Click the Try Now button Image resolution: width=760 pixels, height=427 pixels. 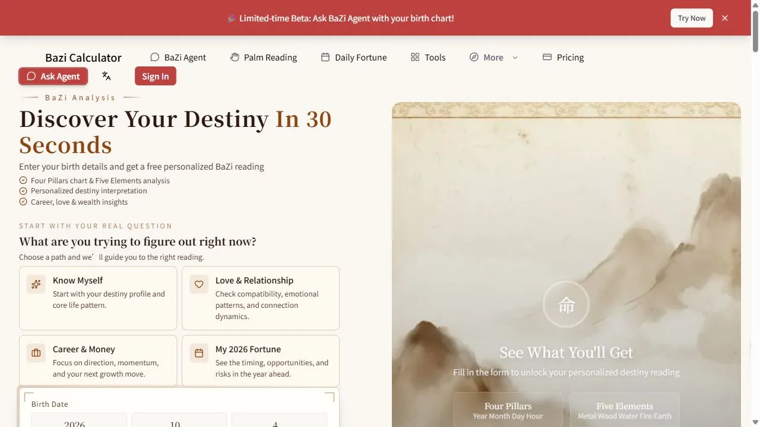[x=692, y=18]
